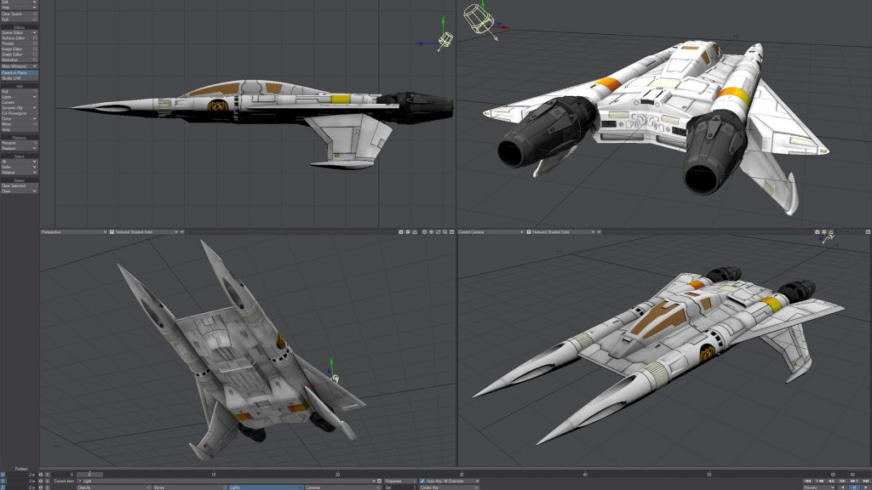
Task: Open the Presets window
Action: click(x=19, y=42)
